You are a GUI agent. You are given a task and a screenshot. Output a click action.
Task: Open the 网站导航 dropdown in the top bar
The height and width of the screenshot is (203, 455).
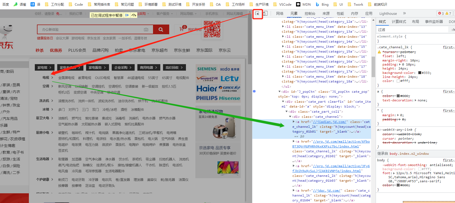[188, 13]
